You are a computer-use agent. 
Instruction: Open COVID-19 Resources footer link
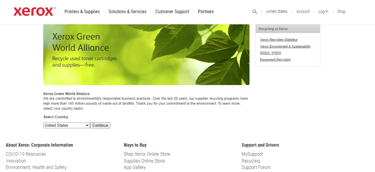(26, 154)
